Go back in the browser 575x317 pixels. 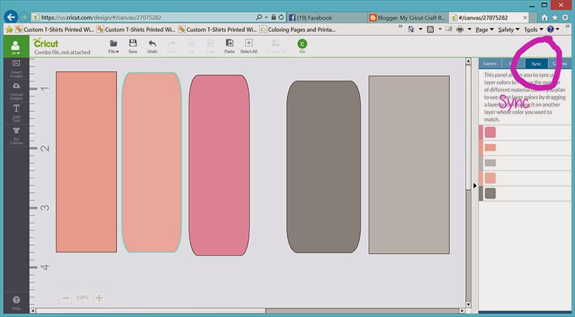click(x=11, y=17)
